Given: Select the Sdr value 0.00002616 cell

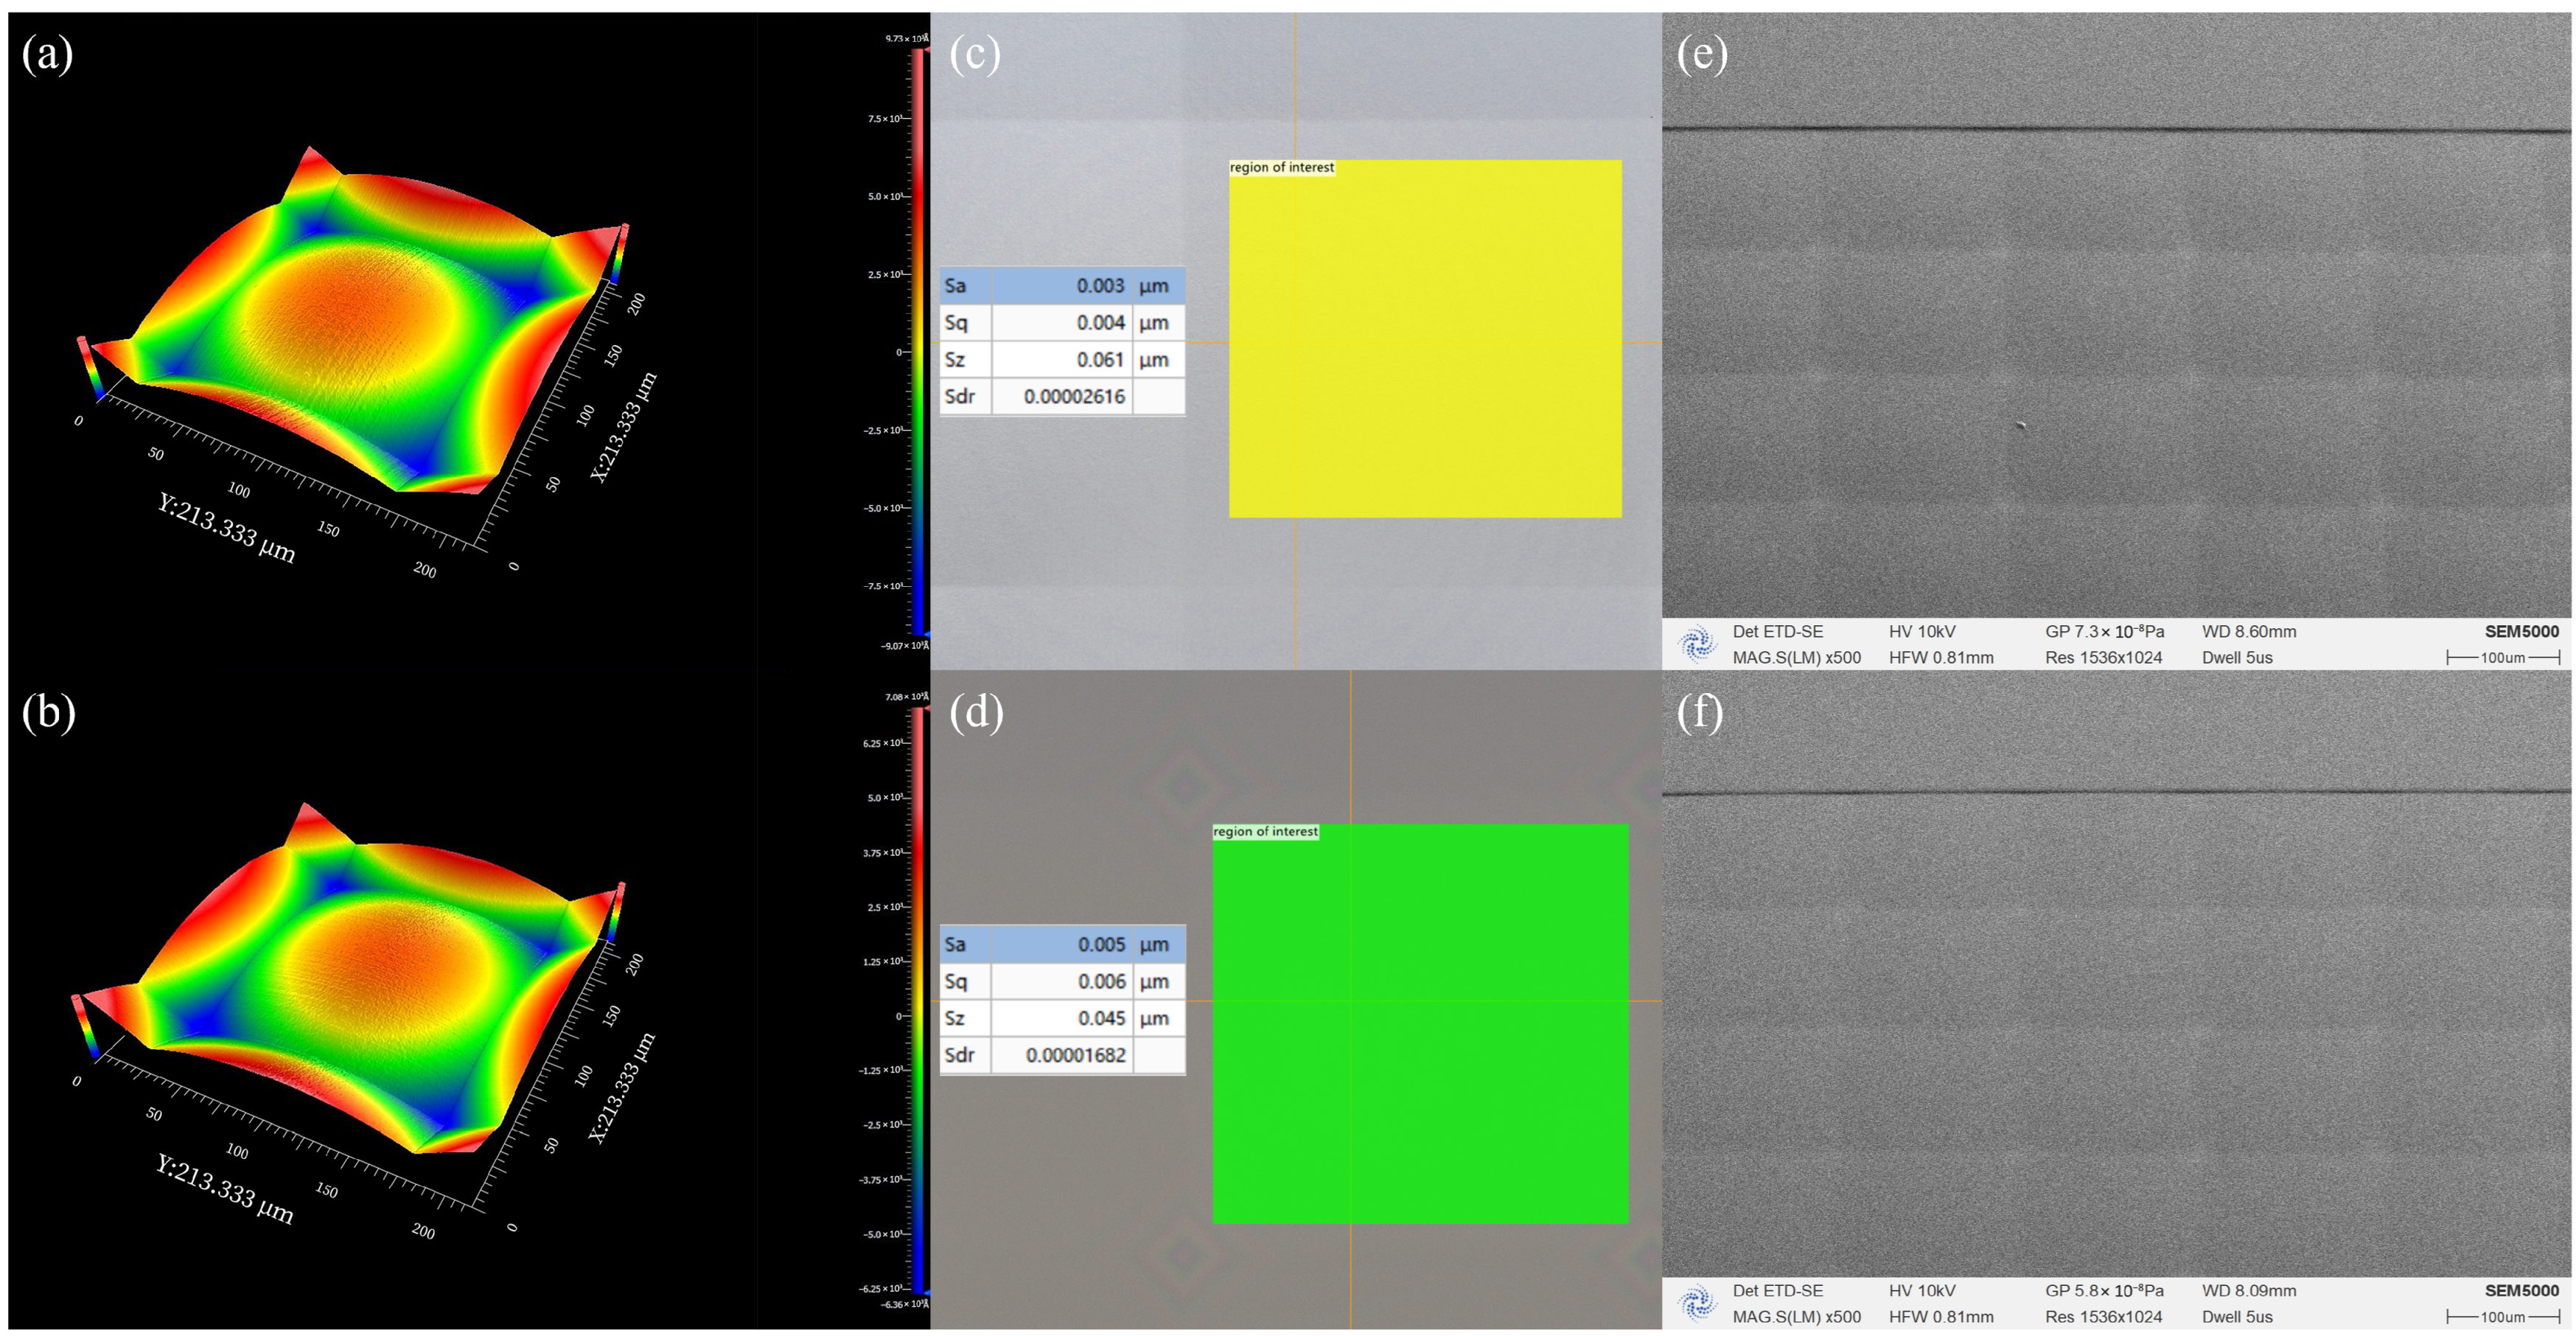Looking at the screenshot, I should click(1073, 397).
